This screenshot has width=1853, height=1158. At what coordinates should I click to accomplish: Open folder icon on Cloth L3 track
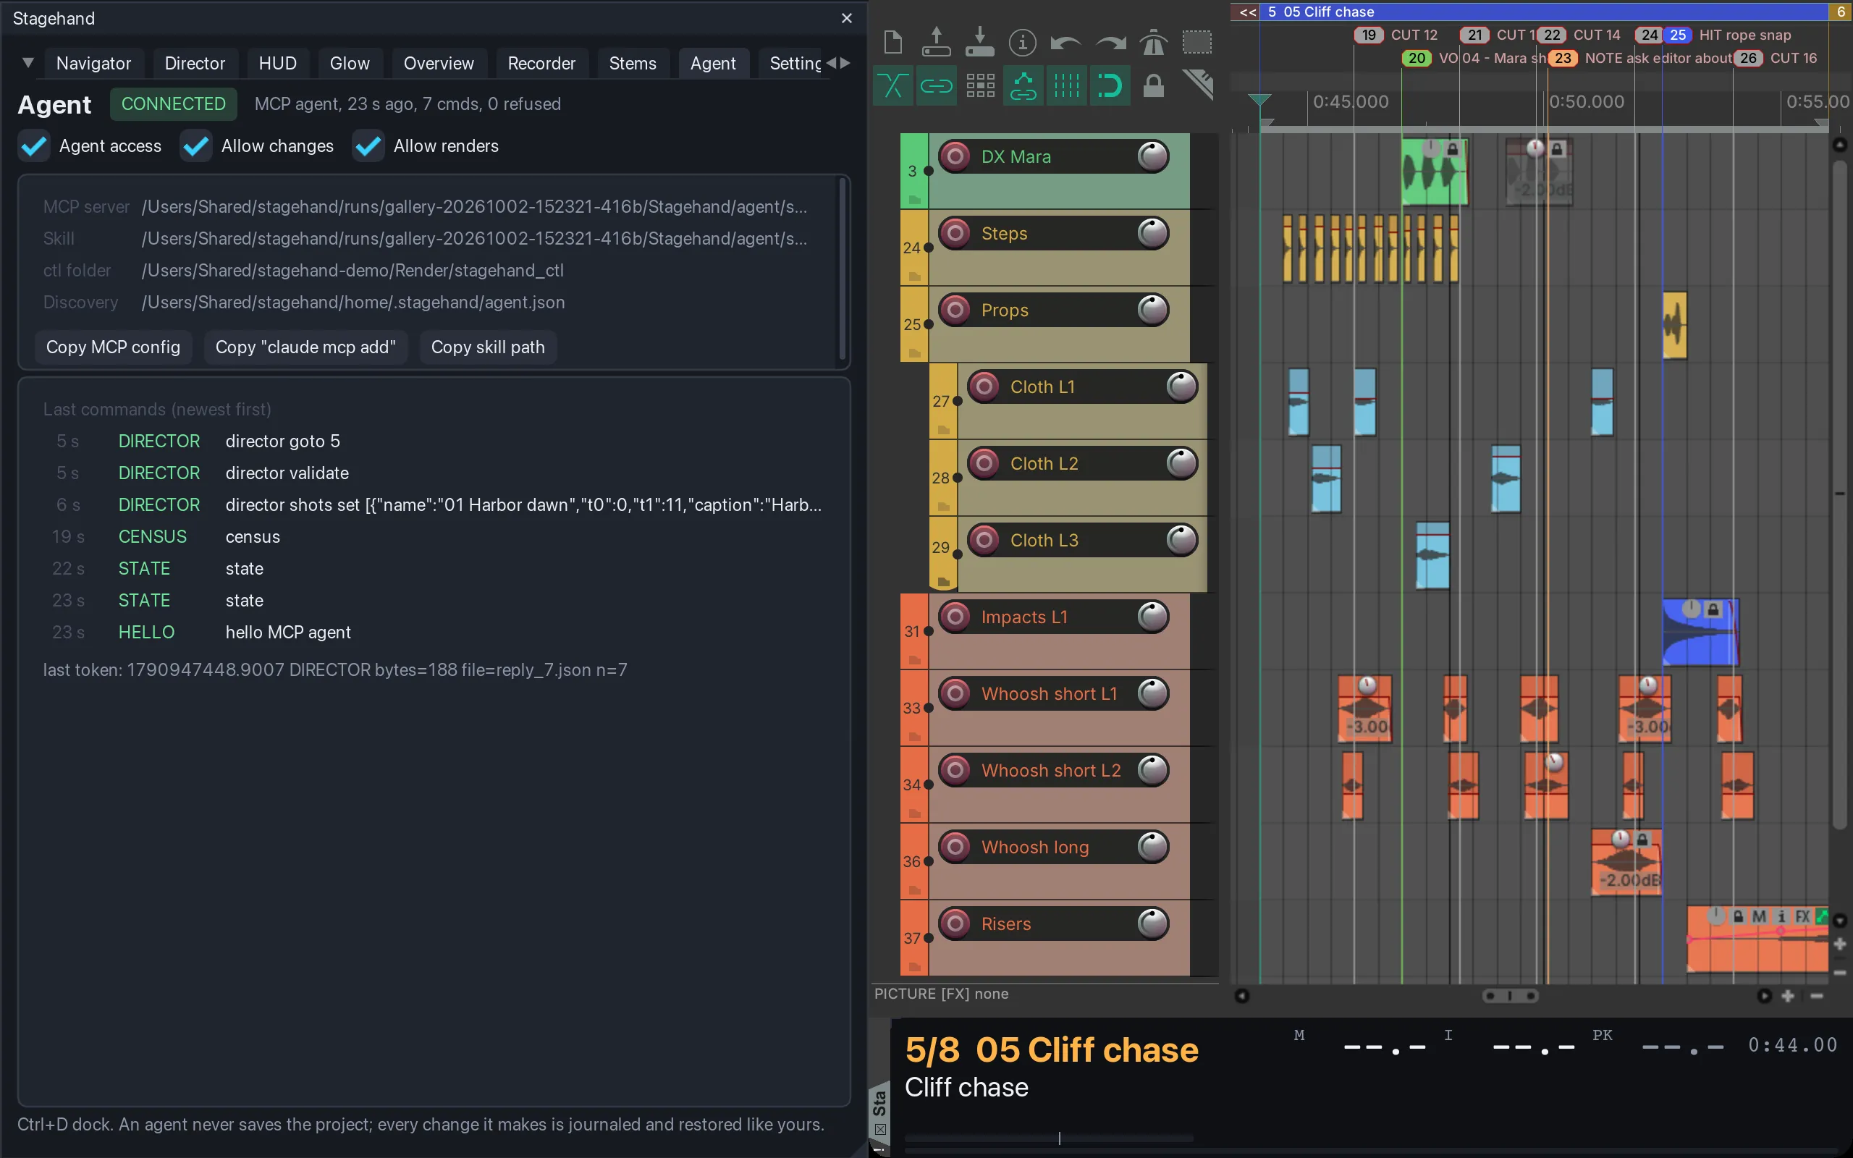[x=943, y=582]
